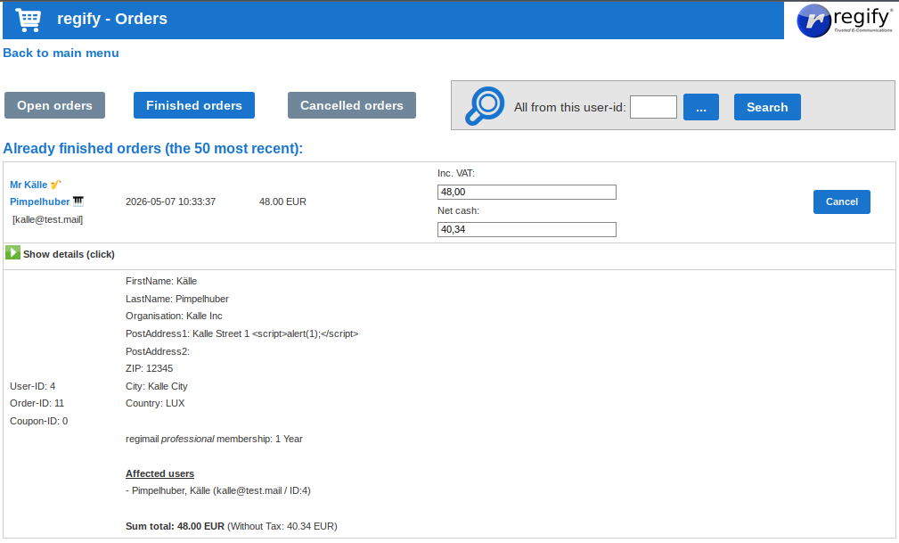Image resolution: width=899 pixels, height=543 pixels.
Task: Click the regimail professional membership line
Action: pyautogui.click(x=214, y=439)
